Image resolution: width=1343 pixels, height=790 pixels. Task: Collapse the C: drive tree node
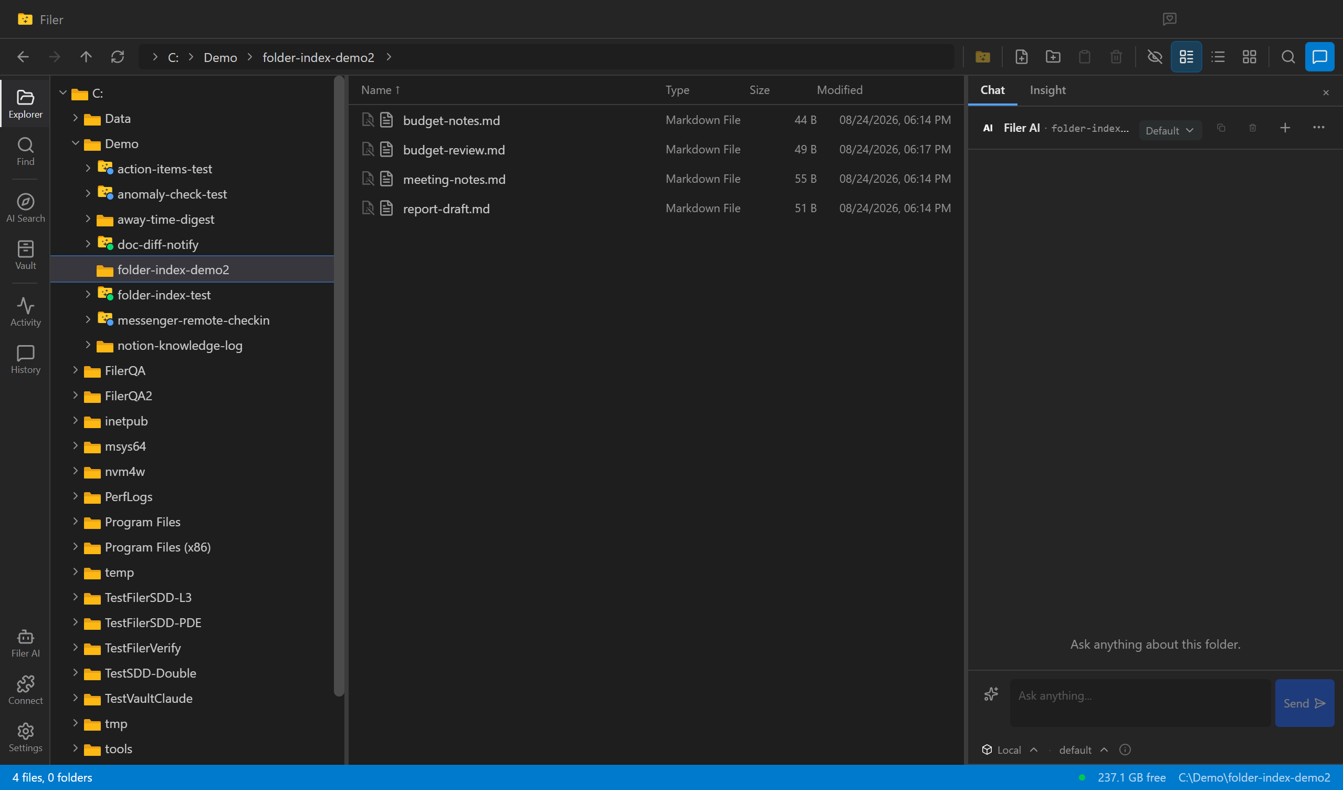pyautogui.click(x=63, y=93)
